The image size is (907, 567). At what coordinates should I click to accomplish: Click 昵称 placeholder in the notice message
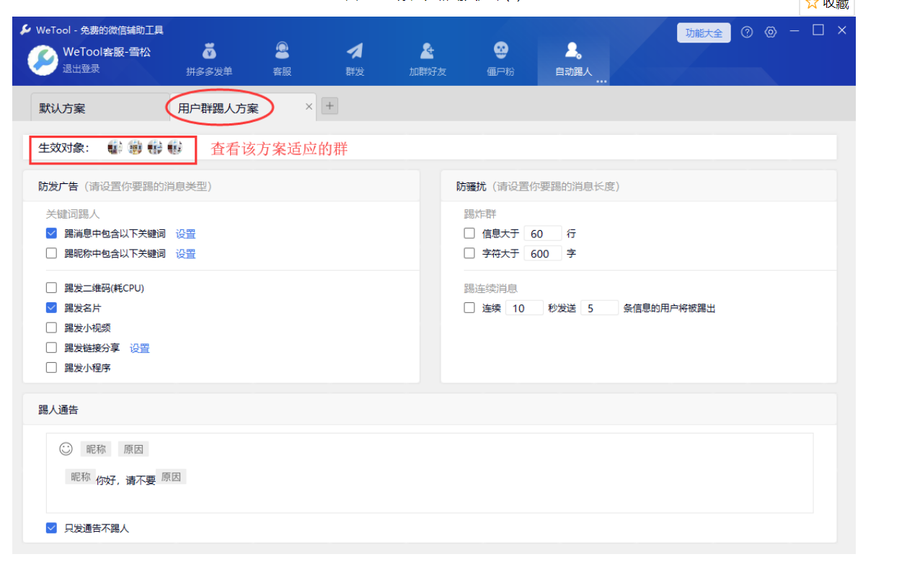point(81,477)
